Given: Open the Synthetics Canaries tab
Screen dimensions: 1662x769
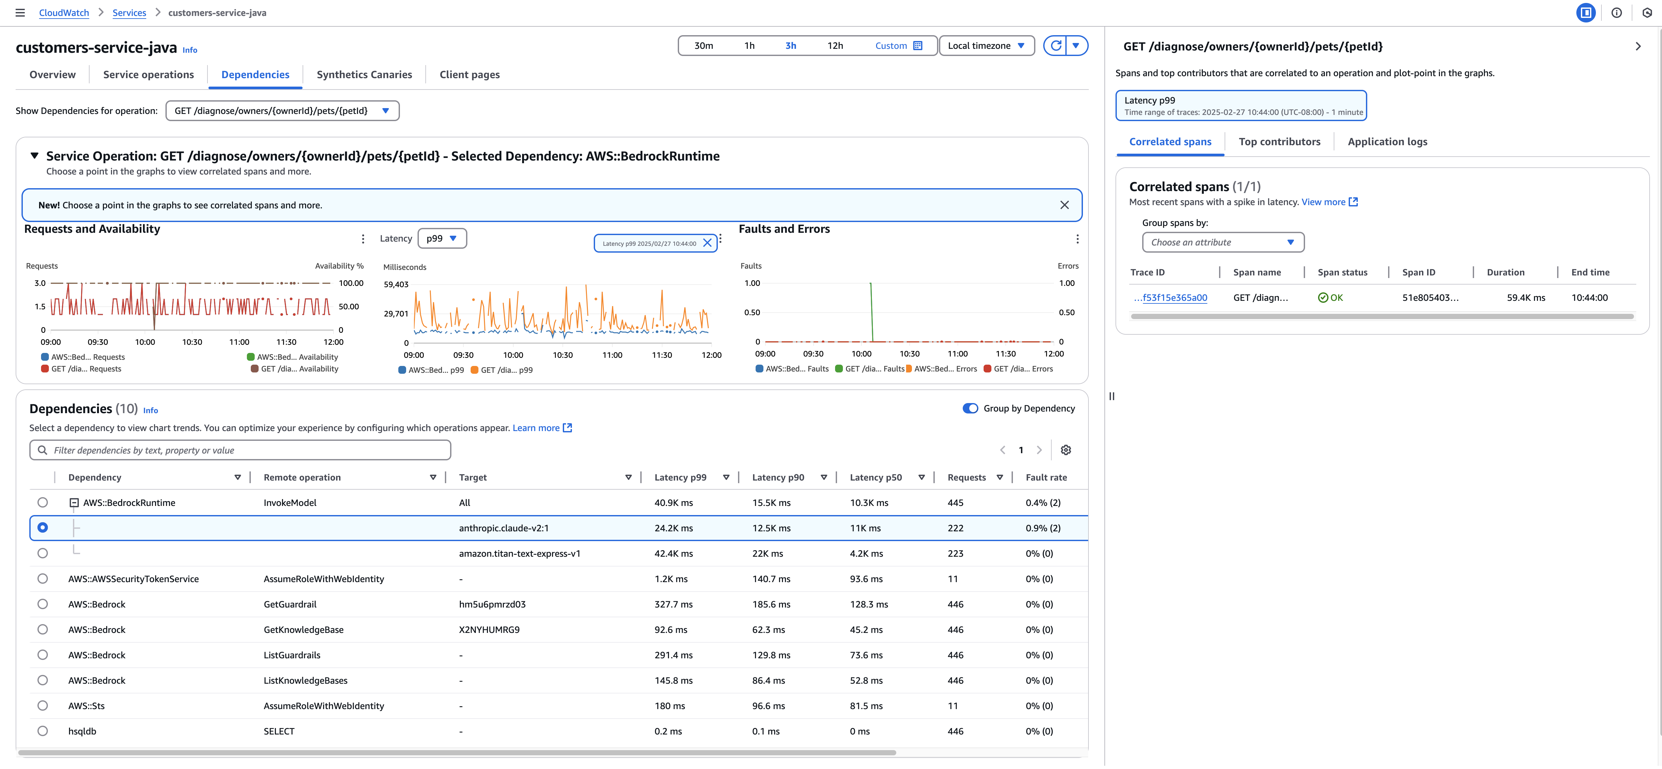Looking at the screenshot, I should (x=364, y=74).
